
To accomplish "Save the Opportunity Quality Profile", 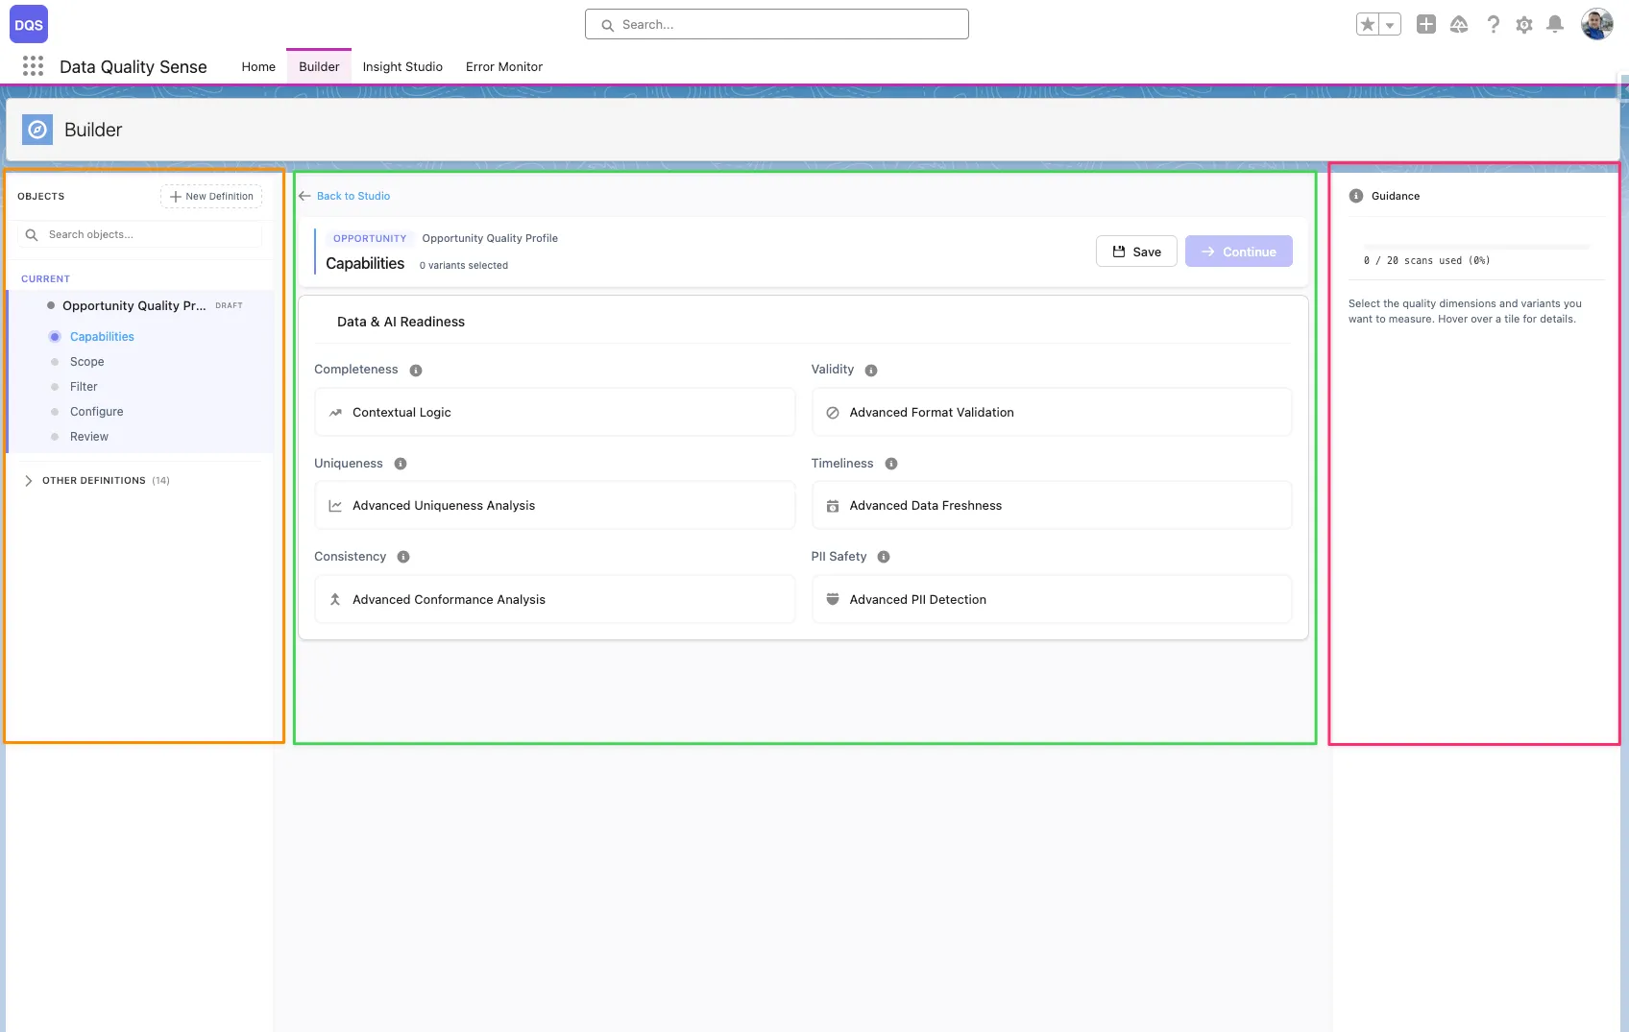I will (x=1136, y=251).
